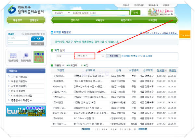
Task: Click the orange side tab at right
Action: tap(185, 34)
